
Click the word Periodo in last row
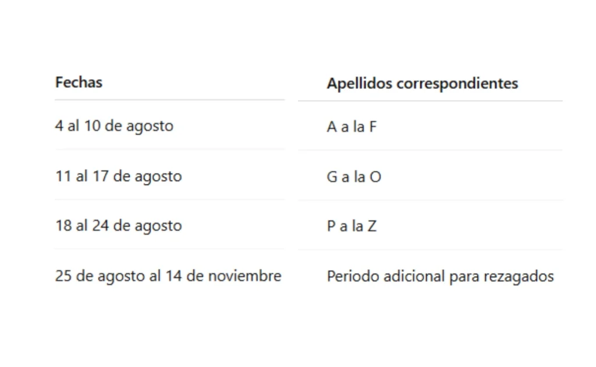pos(353,277)
